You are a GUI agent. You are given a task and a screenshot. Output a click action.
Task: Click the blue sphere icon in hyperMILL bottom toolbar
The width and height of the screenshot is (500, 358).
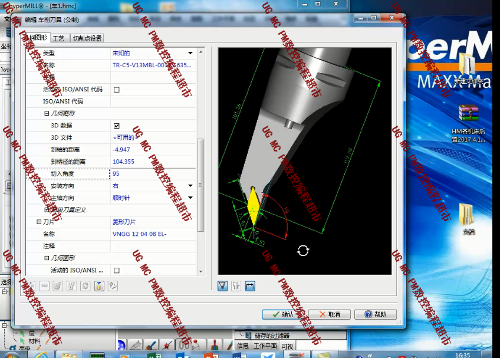point(121,345)
